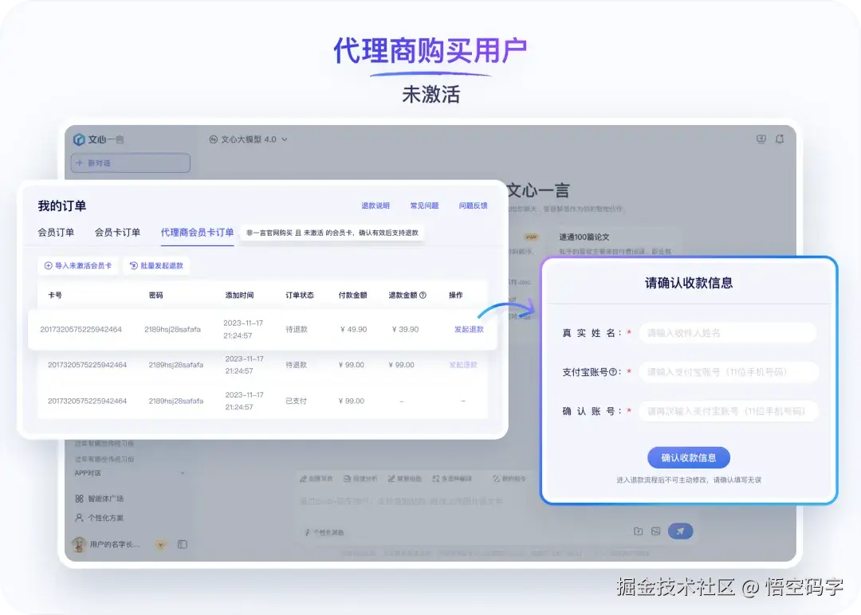Click the refund tooltip 非一言官网购买 notice

pyautogui.click(x=332, y=233)
